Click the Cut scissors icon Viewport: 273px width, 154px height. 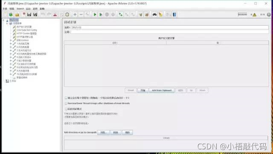[55, 15]
